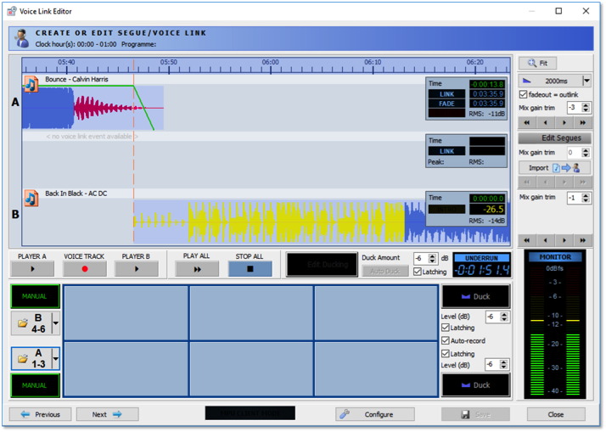Click the lower Duck button
The width and height of the screenshot is (606, 432).
click(476, 384)
